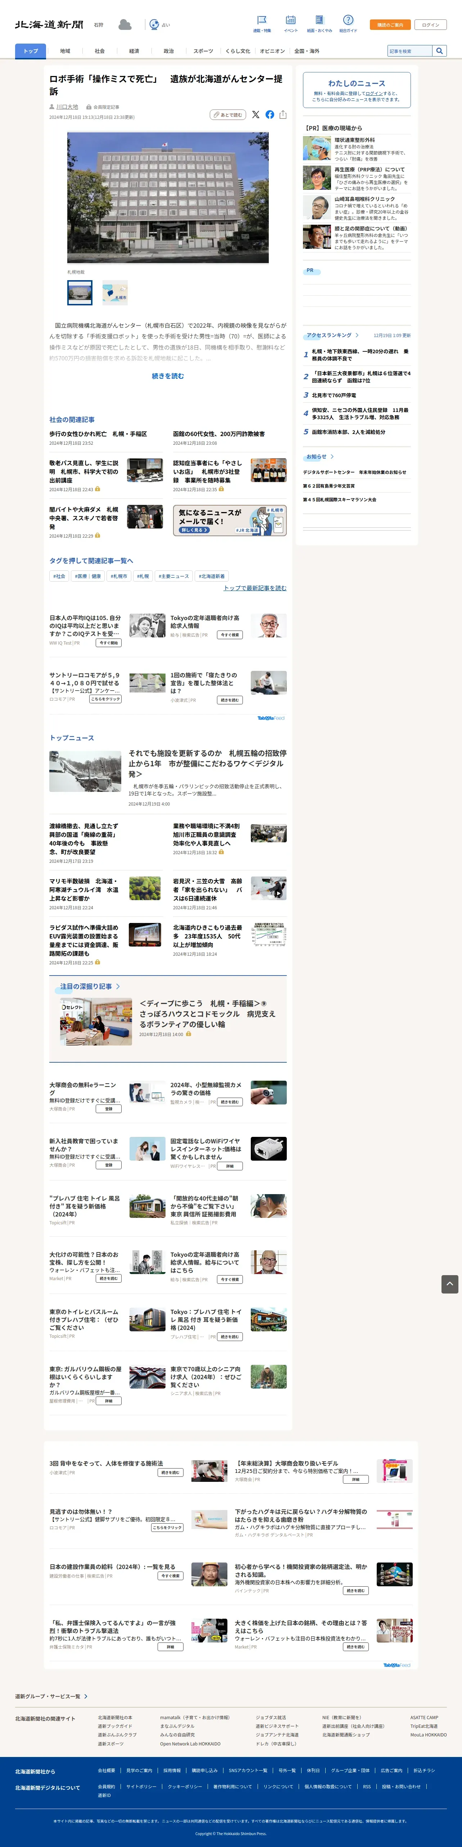Open the 総合ガイド question-mark icon
462x1847 pixels.
pos(348,20)
